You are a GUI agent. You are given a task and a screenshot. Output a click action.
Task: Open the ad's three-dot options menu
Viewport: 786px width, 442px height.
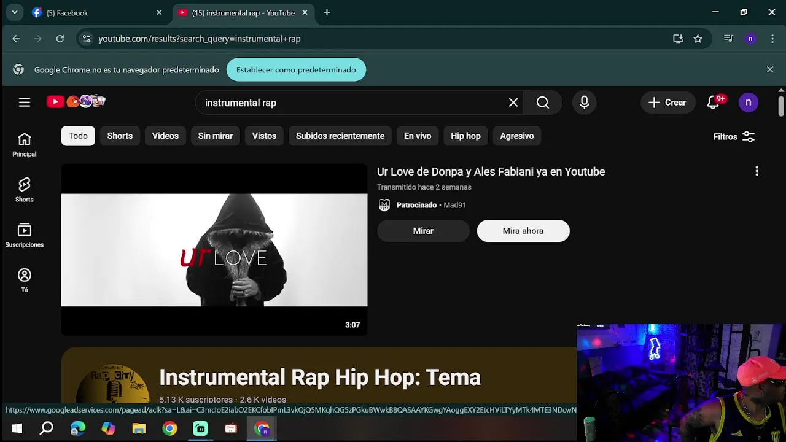(x=757, y=171)
